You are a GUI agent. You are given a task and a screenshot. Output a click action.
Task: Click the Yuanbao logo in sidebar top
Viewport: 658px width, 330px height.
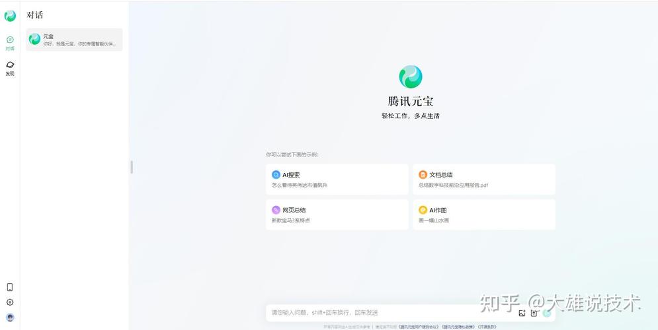click(x=10, y=16)
